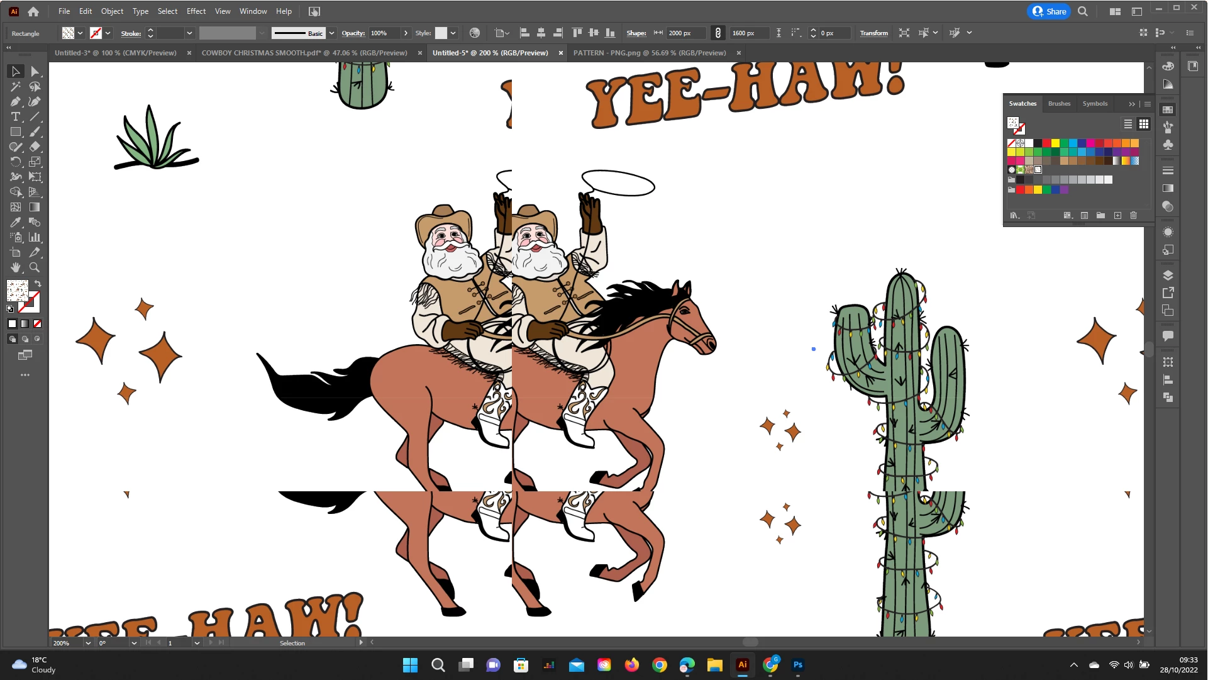Click the Transform link in control bar

point(873,33)
